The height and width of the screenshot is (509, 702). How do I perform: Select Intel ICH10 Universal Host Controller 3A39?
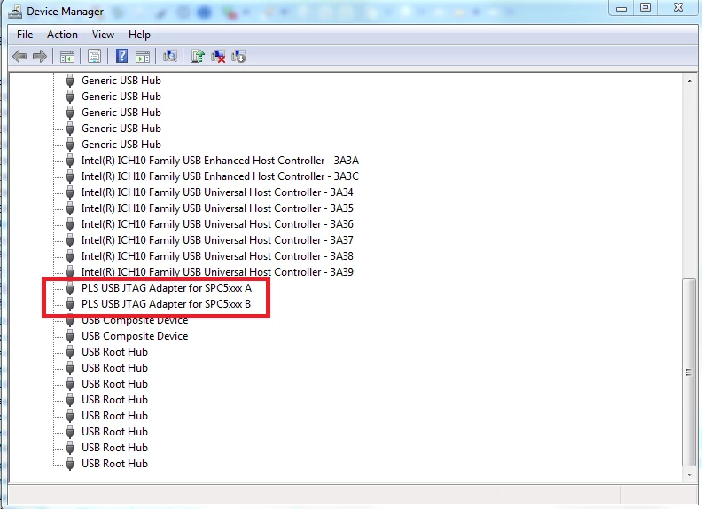(x=217, y=272)
